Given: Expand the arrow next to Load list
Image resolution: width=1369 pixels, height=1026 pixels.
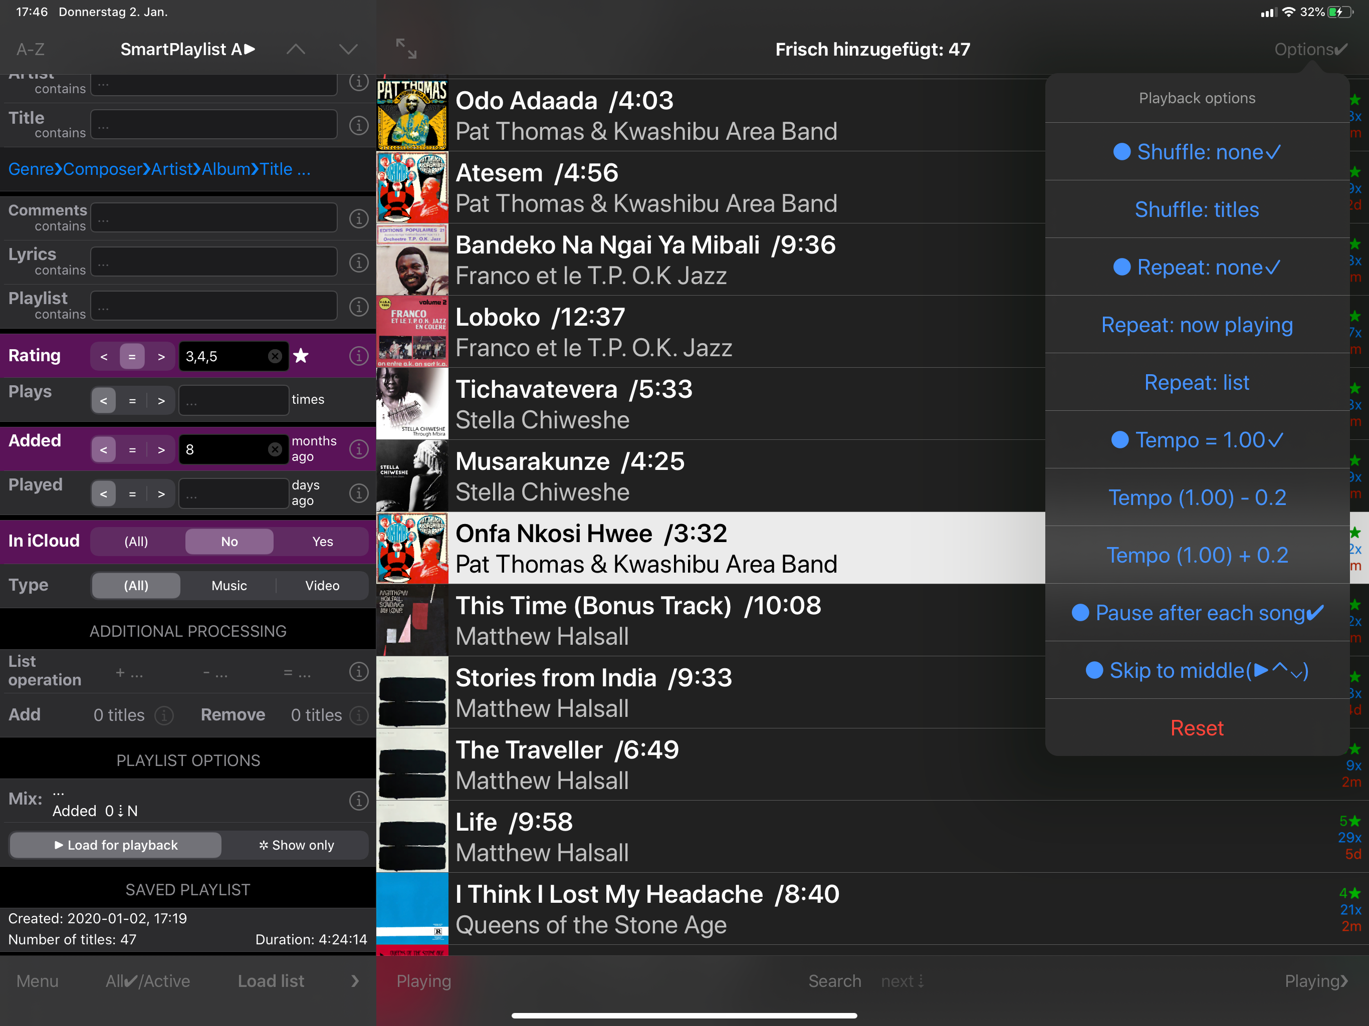Looking at the screenshot, I should [x=355, y=981].
